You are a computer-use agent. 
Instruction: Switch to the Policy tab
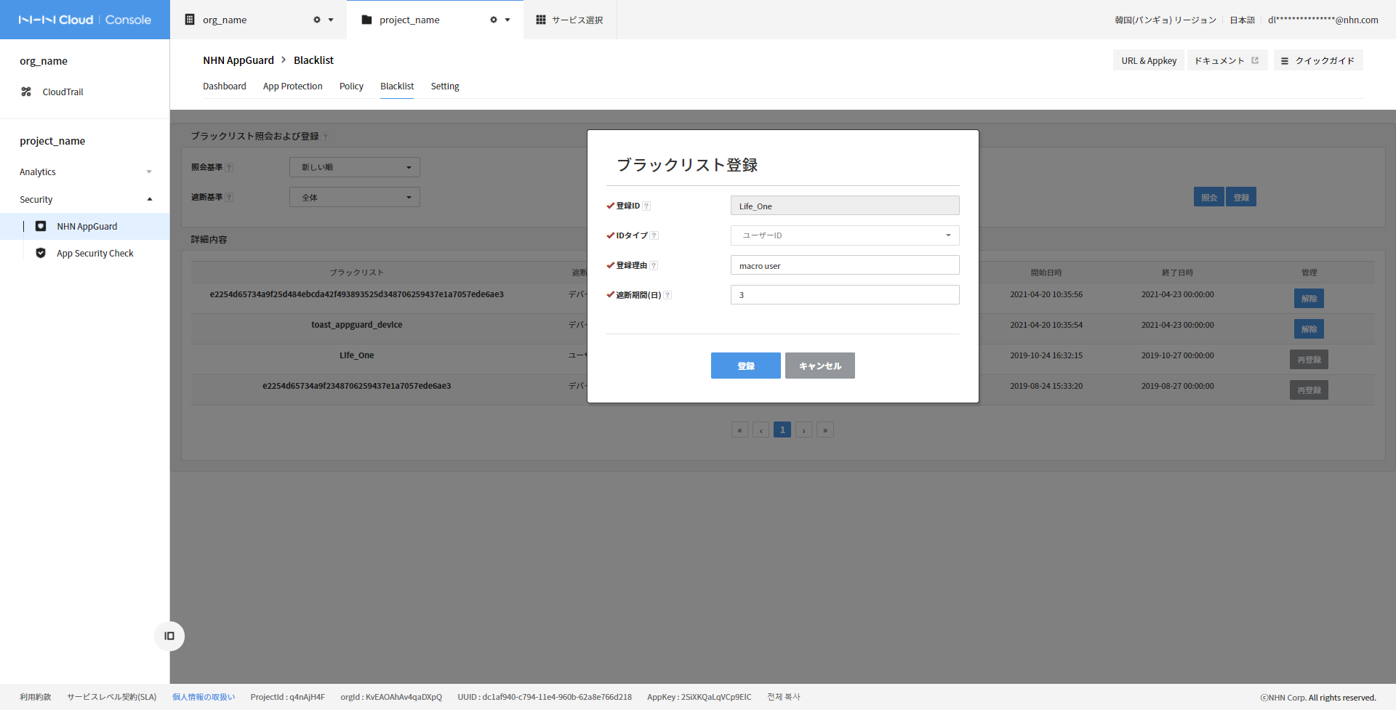(x=351, y=86)
